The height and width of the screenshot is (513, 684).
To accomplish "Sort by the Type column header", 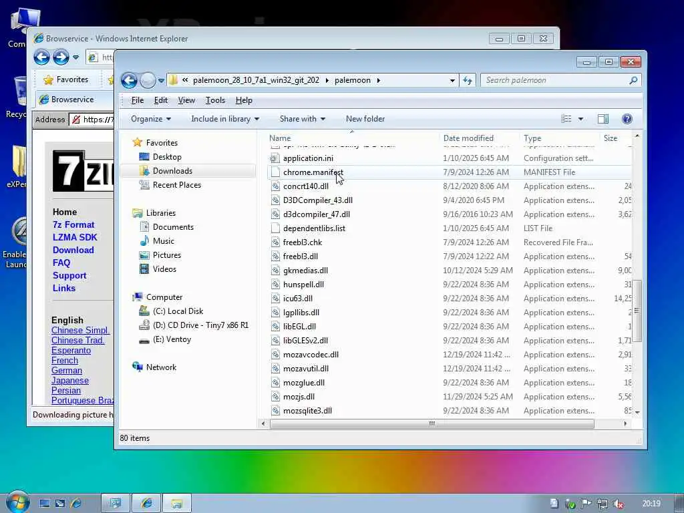I will pyautogui.click(x=532, y=138).
